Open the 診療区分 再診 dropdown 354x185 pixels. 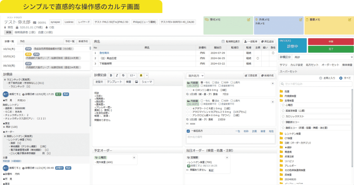click(323, 58)
